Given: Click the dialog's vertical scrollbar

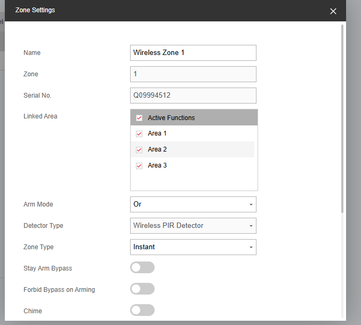Looking at the screenshot, I should coord(342,117).
